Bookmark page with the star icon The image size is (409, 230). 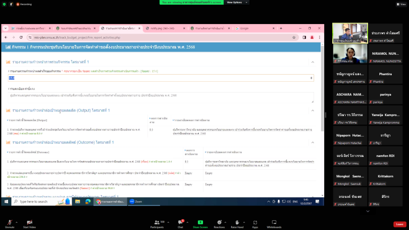(x=296, y=38)
